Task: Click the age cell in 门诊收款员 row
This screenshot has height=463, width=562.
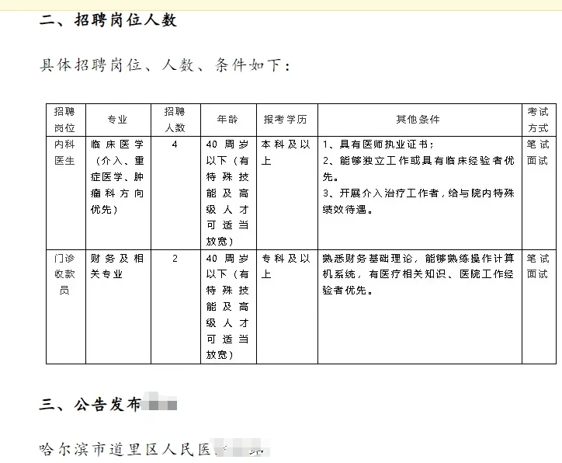Action: point(227,307)
